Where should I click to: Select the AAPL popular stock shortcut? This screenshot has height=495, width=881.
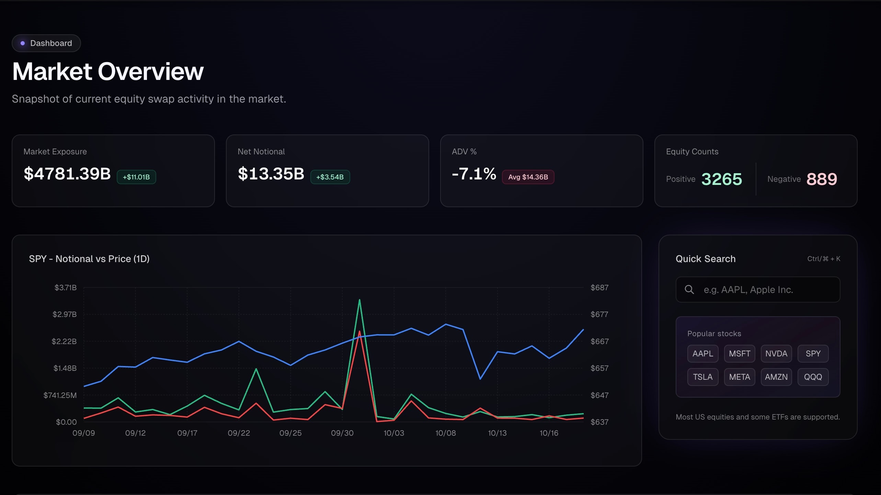click(702, 353)
